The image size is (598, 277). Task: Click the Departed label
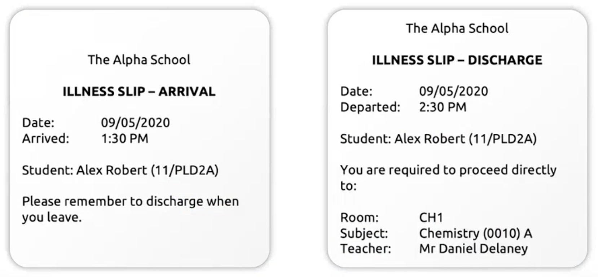370,107
